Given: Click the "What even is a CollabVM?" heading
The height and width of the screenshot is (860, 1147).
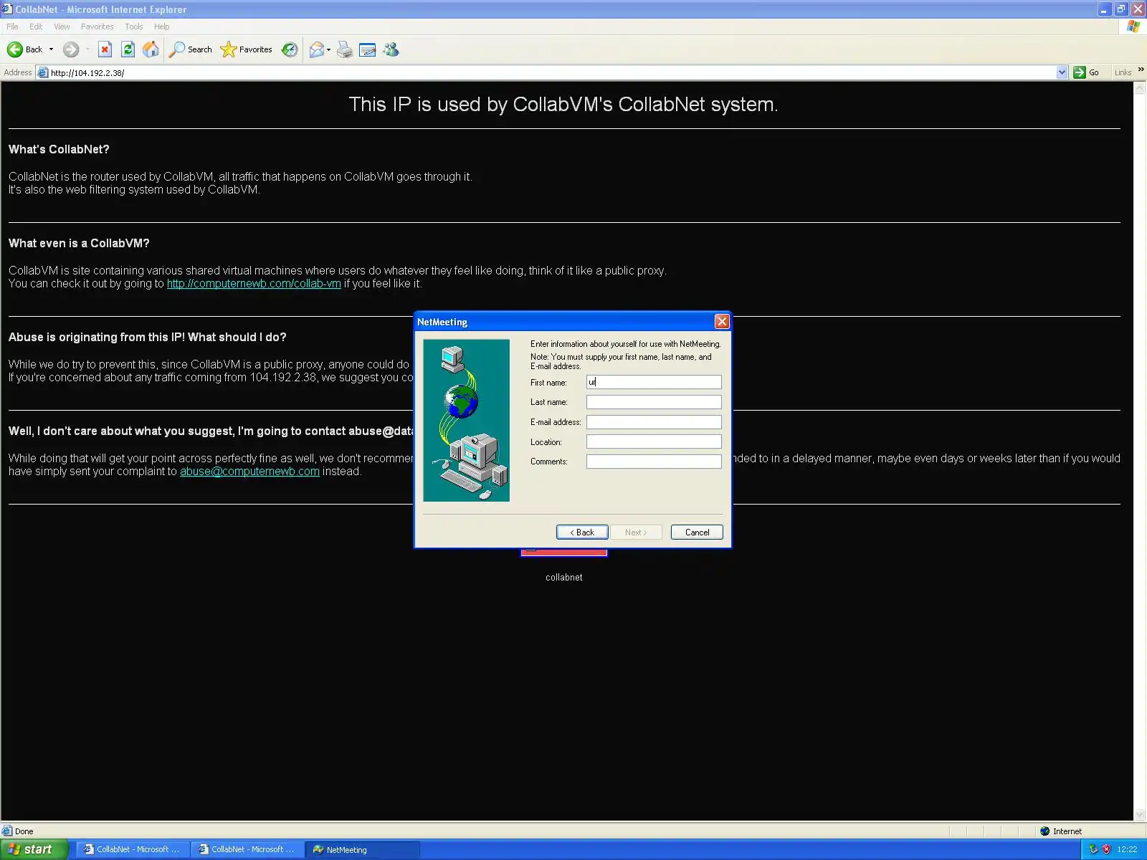Looking at the screenshot, I should click(x=79, y=243).
